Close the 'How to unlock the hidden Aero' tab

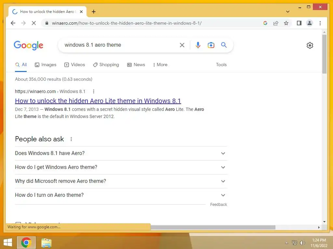coord(81,12)
